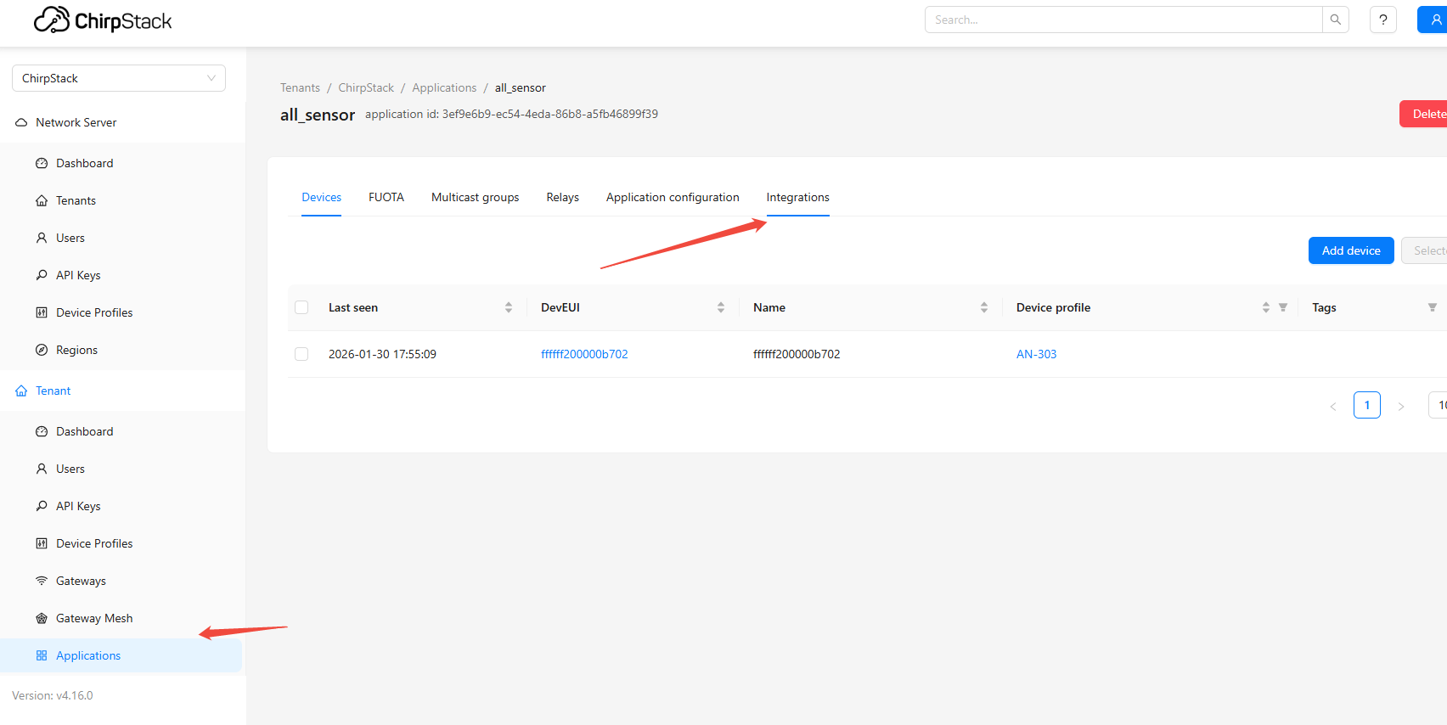This screenshot has height=725, width=1447.
Task: Open the Application configuration tab
Action: [672, 197]
